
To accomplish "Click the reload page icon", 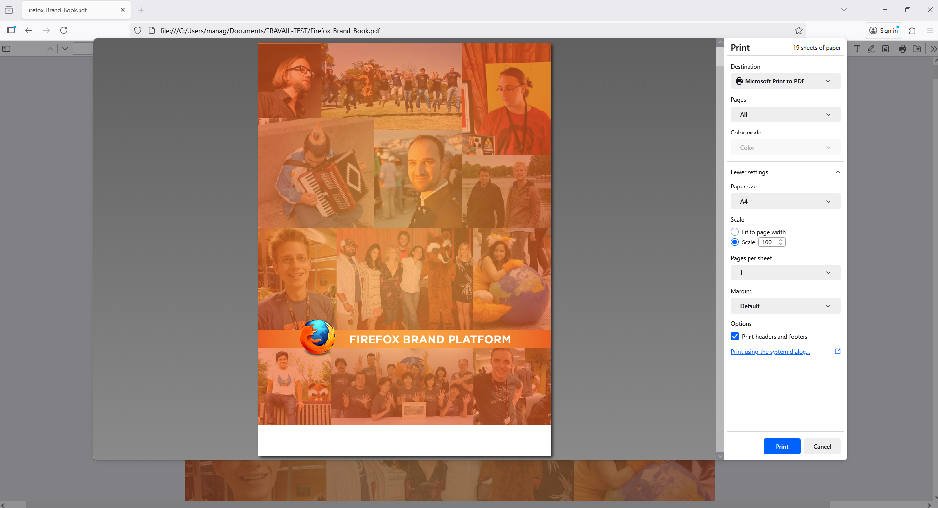I will coord(64,30).
